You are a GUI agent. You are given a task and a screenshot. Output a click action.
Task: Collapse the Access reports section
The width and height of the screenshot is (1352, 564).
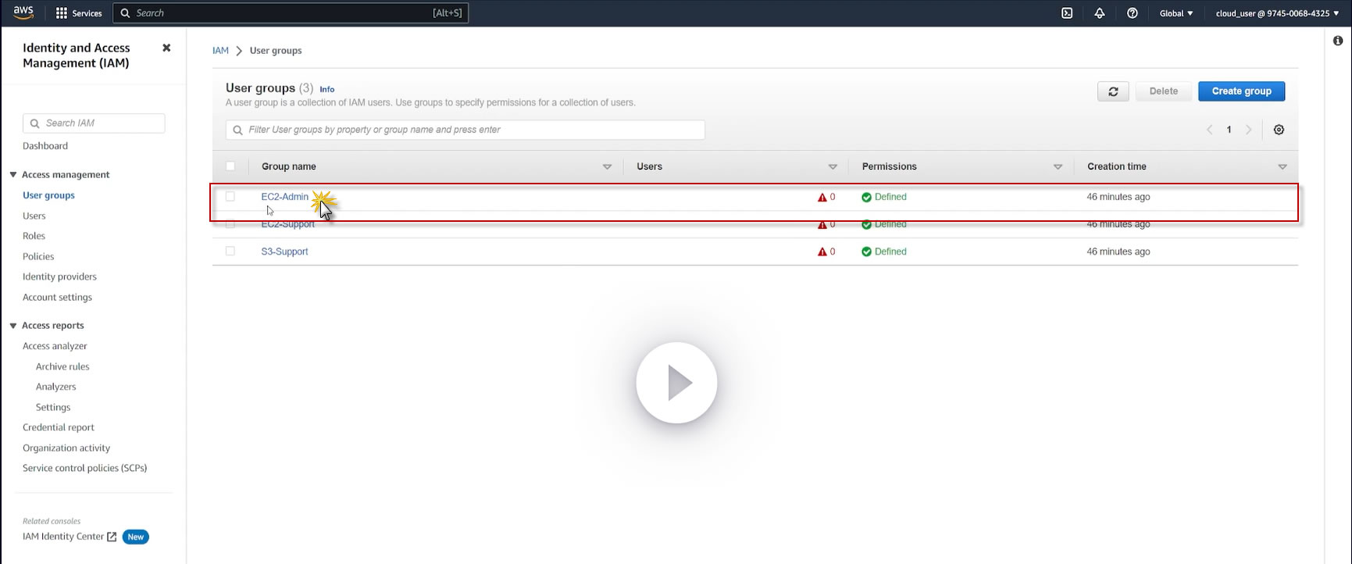click(13, 325)
